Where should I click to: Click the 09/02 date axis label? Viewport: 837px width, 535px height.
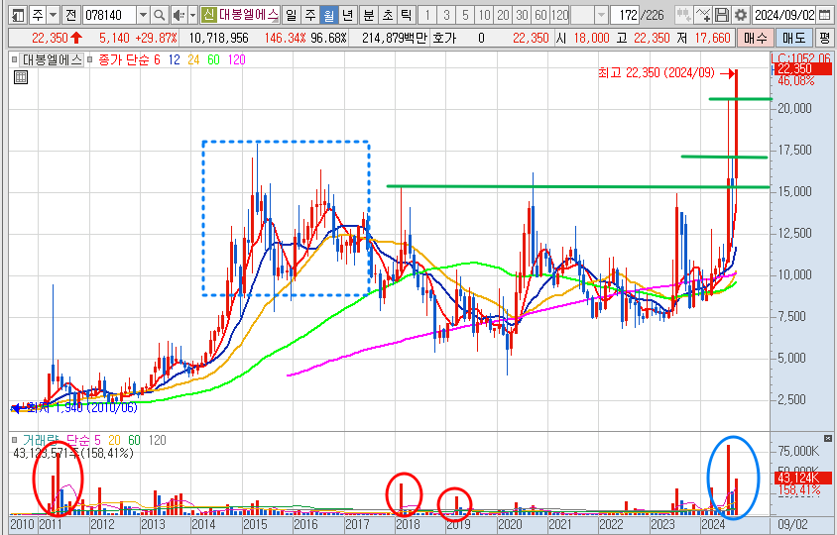[792, 524]
